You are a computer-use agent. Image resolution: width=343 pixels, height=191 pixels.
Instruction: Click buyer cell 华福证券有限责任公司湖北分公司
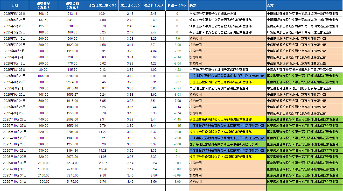click(x=228, y=13)
